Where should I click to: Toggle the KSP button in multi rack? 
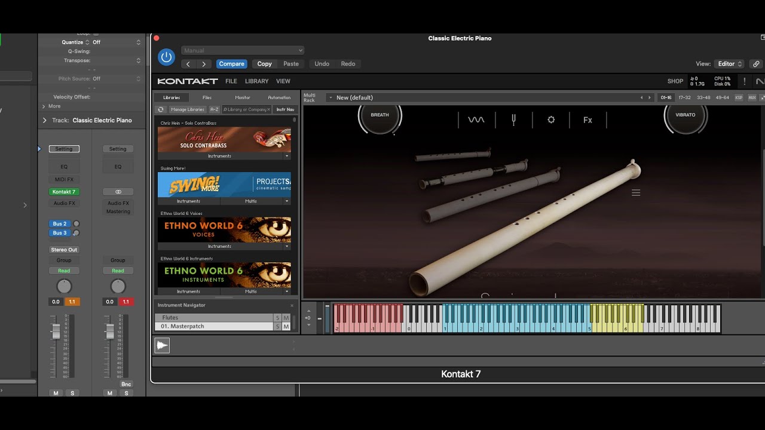click(x=739, y=97)
